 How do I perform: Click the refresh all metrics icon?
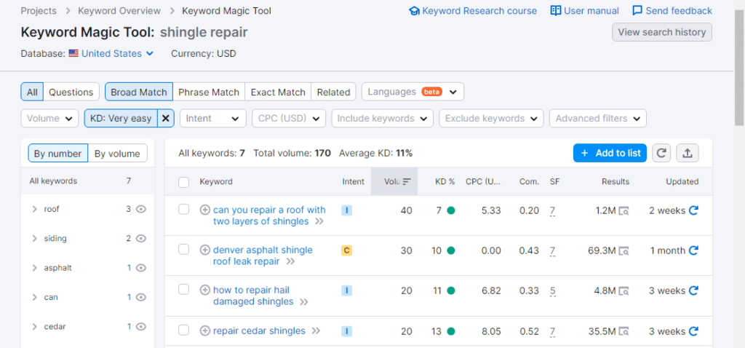tap(661, 153)
